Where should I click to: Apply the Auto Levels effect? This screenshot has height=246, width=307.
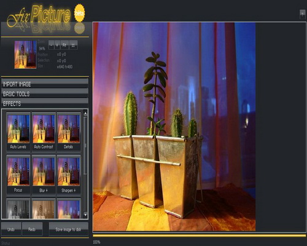[18, 132]
